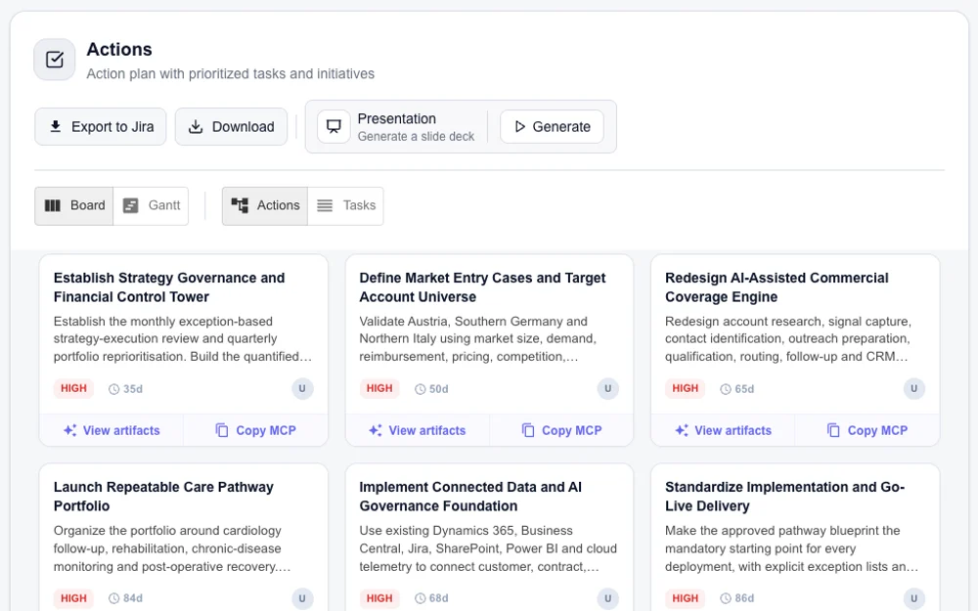978x611 pixels.
Task: Click user avatar on Strategy Governance card
Action: click(302, 388)
